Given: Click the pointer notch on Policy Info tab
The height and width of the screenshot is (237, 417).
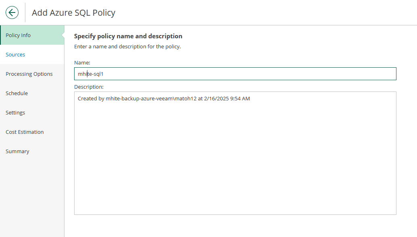Looking at the screenshot, I should click(x=62, y=35).
